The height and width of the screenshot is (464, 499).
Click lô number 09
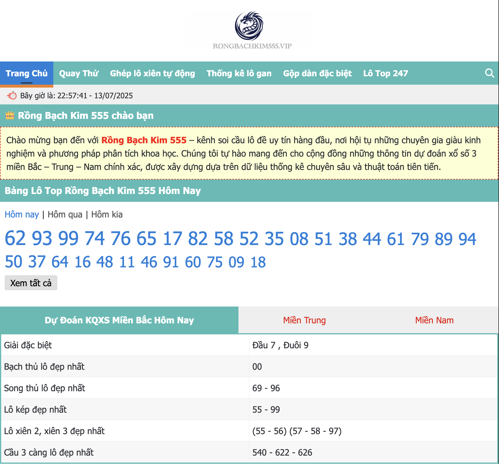tap(236, 262)
